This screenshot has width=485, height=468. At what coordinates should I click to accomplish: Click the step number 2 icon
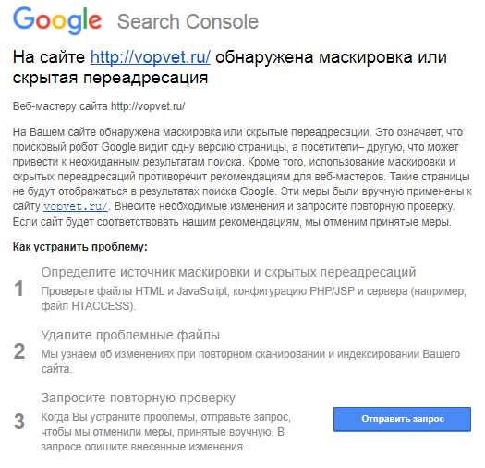coord(19,351)
